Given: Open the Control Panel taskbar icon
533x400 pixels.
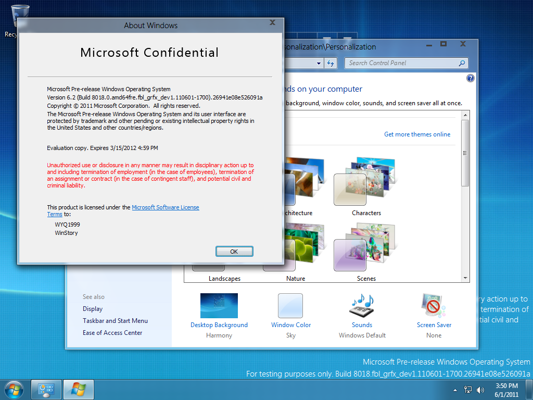Looking at the screenshot, I should tap(46, 389).
